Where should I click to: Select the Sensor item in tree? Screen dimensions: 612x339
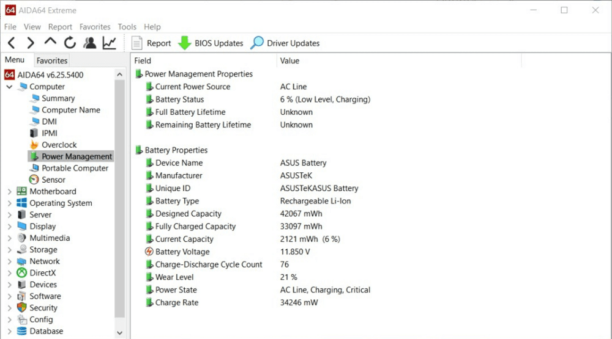tap(53, 180)
